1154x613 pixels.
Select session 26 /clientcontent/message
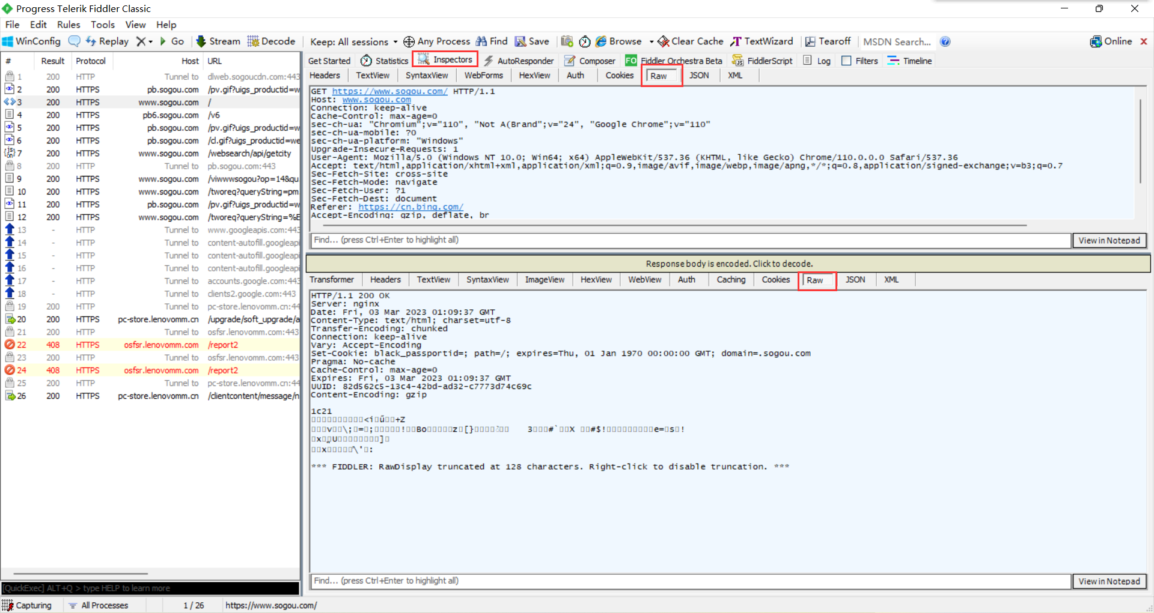pyautogui.click(x=150, y=396)
